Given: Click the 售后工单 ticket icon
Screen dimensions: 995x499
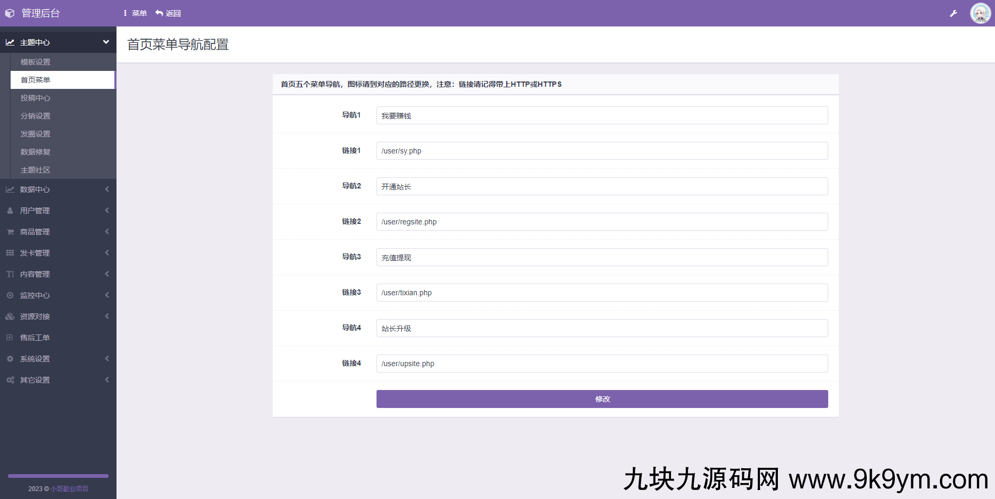Looking at the screenshot, I should click(x=10, y=337).
